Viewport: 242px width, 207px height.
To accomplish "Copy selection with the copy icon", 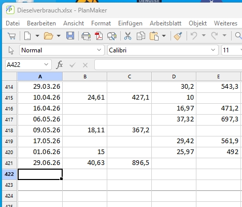I will (141, 36).
